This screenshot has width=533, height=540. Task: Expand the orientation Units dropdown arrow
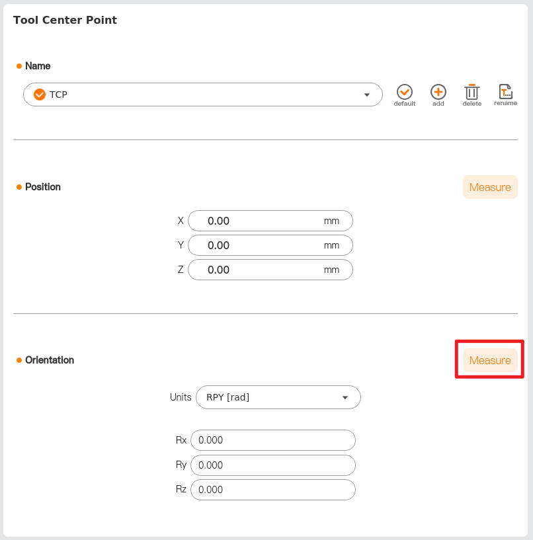point(345,398)
